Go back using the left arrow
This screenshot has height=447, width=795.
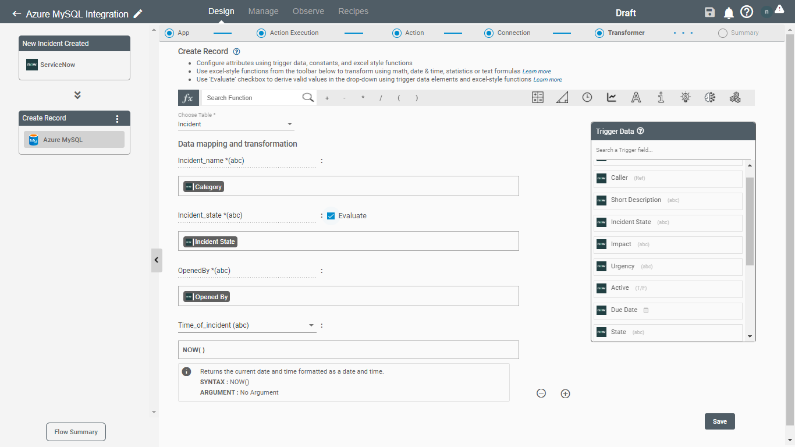[x=16, y=14]
